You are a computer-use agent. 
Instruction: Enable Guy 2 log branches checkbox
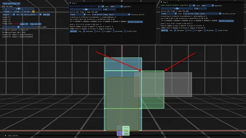coord(205,31)
